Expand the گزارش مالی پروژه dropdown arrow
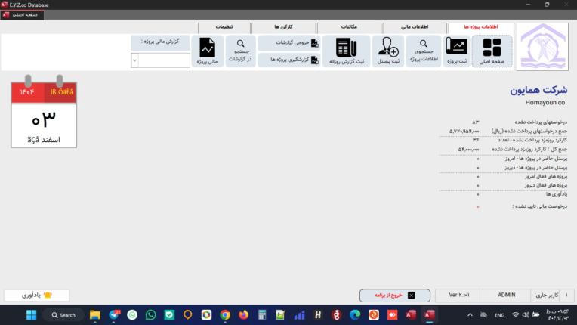The image size is (577, 325). 134,60
